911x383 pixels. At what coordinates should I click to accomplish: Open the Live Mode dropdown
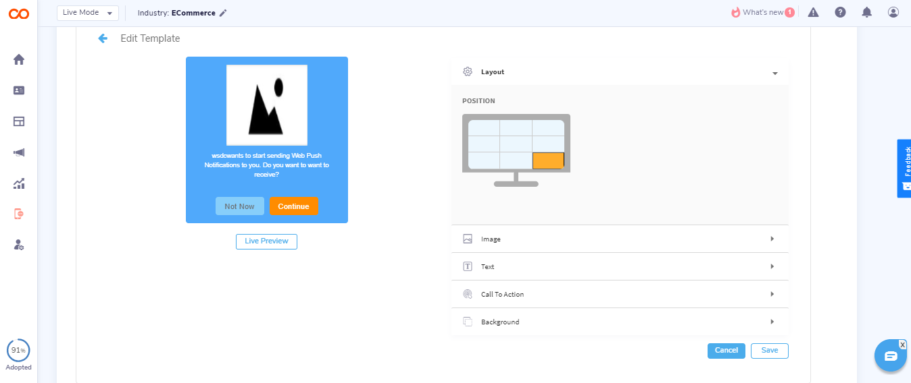pos(88,13)
